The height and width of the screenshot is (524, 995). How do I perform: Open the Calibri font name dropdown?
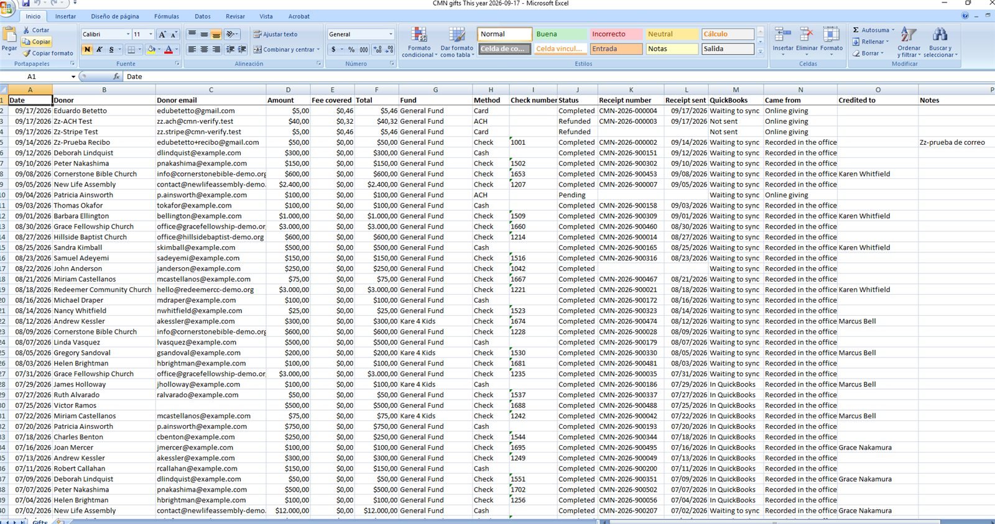point(128,34)
